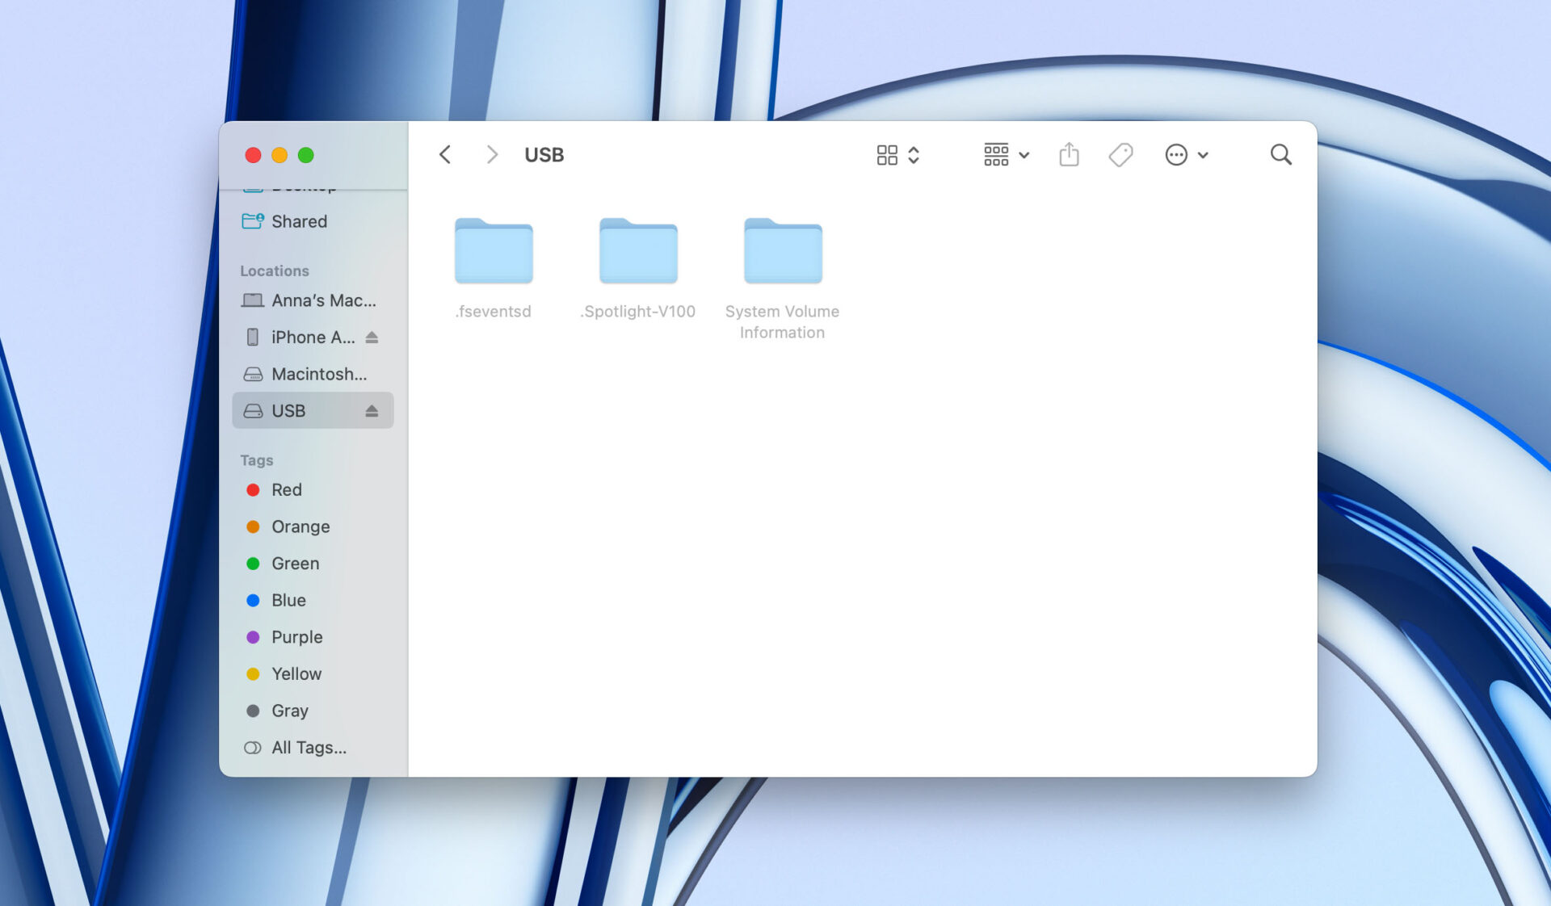Open the Shared section in the sidebar
Viewport: 1551px width, 906px height.
(x=299, y=221)
